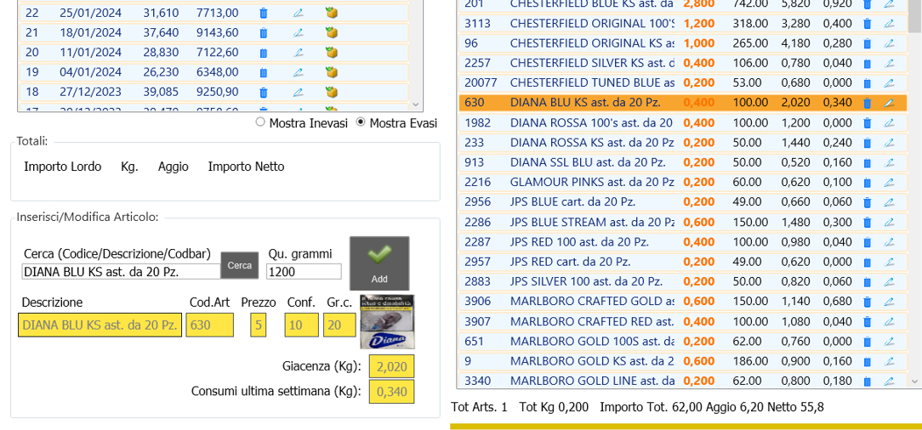The width and height of the screenshot is (922, 430).
Task: Delete JPS BLUE STREAM row
Action: [x=867, y=222]
